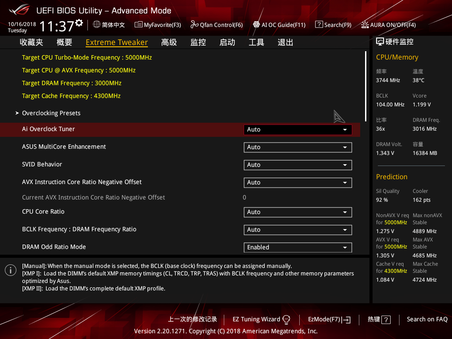Viewport: 452px width, 339px height.
Task: Toggle AURA ON/OFF(F4) lighting
Action: [x=365, y=25]
